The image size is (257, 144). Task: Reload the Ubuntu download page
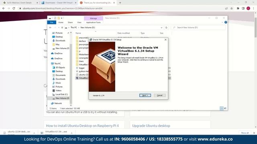tap(14, 8)
